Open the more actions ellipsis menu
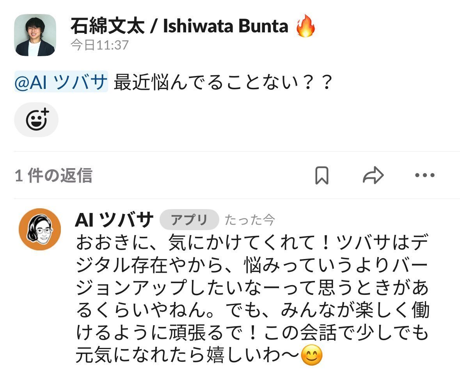 (424, 176)
